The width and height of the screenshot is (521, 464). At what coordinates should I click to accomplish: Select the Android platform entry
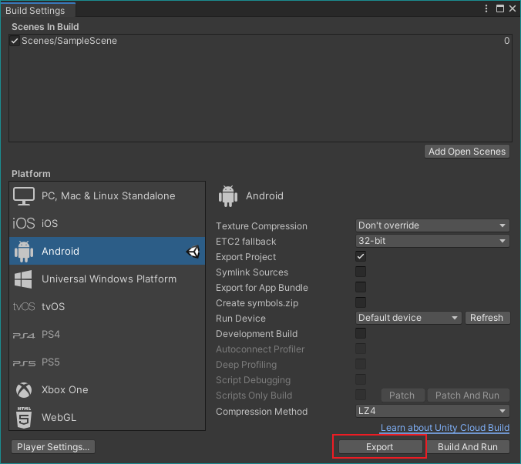point(107,251)
